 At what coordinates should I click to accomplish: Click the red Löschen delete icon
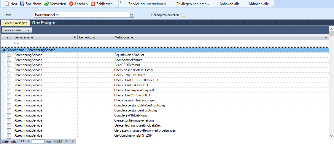pyautogui.click(x=71, y=4)
